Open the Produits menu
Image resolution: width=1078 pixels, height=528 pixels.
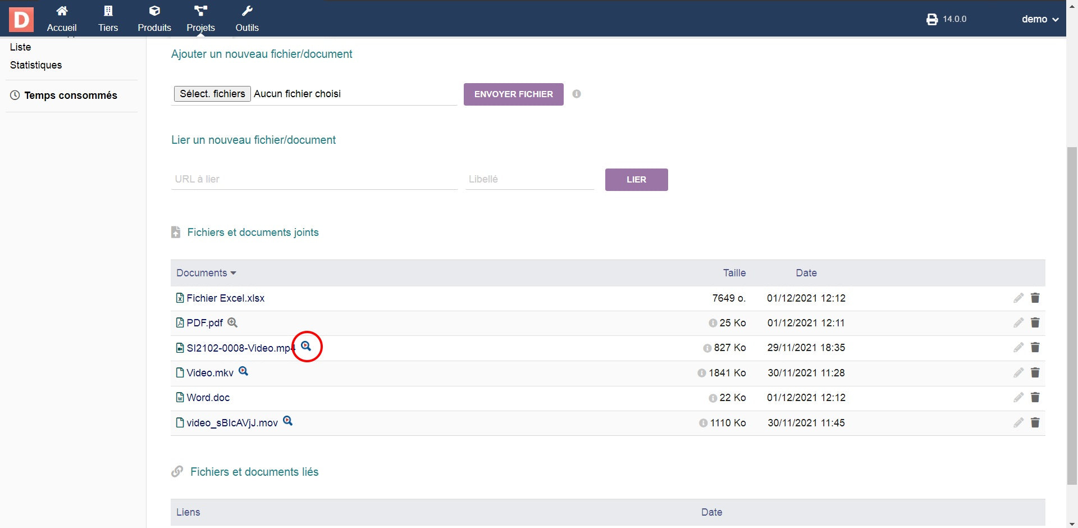pos(154,19)
